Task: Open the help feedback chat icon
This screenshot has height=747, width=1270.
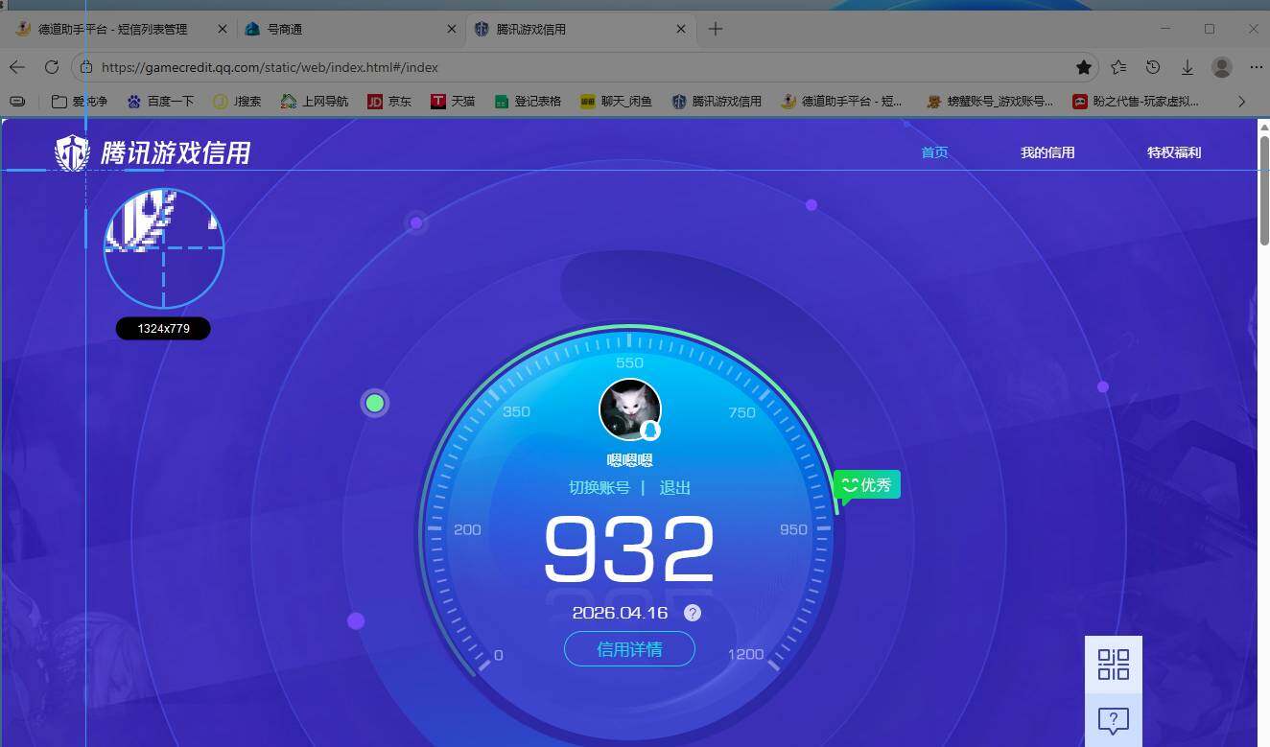Action: pos(1113,720)
